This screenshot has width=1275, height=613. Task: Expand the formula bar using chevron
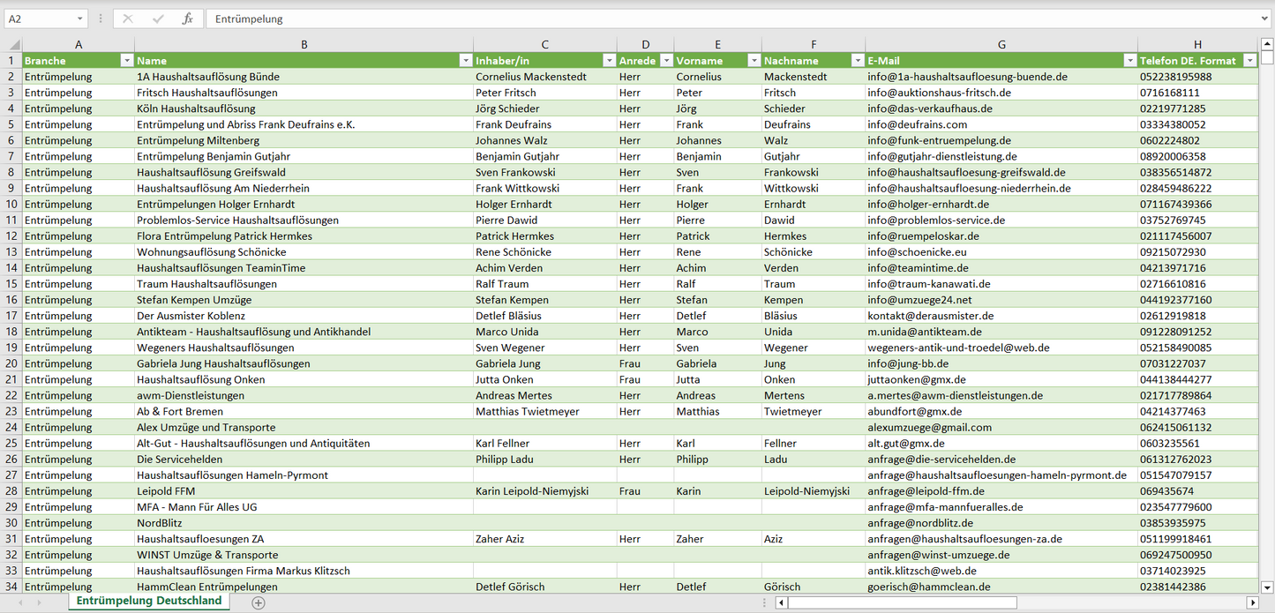click(x=1265, y=19)
